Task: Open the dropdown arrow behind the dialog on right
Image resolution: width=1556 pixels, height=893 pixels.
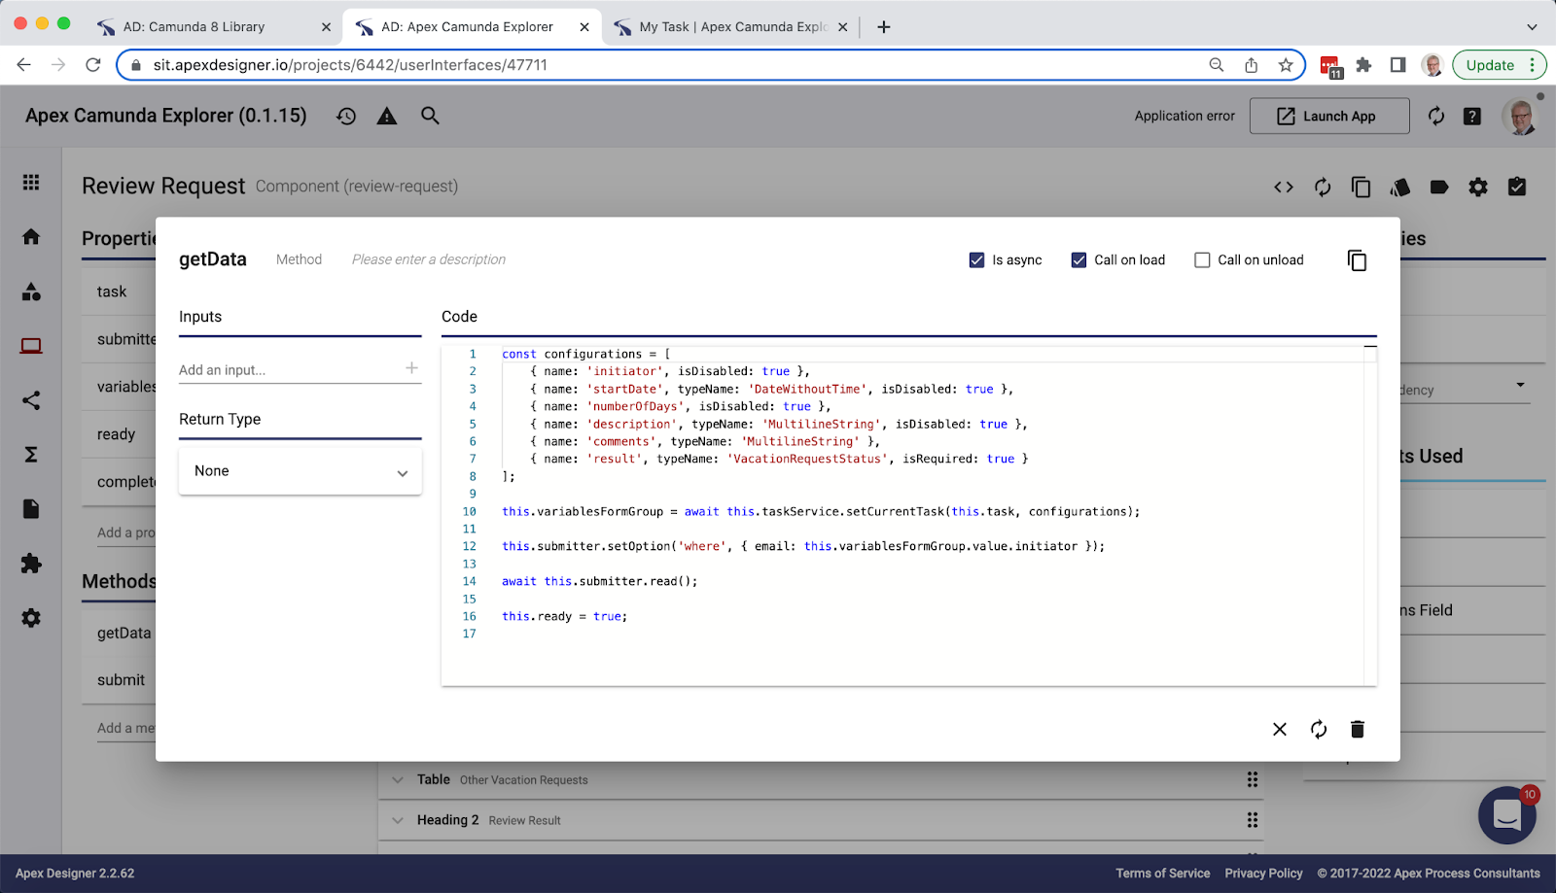Action: (x=1520, y=385)
